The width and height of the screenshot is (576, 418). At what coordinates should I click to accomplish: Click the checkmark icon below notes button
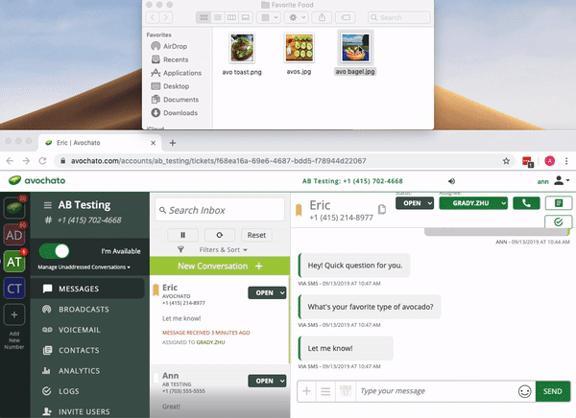pos(558,222)
